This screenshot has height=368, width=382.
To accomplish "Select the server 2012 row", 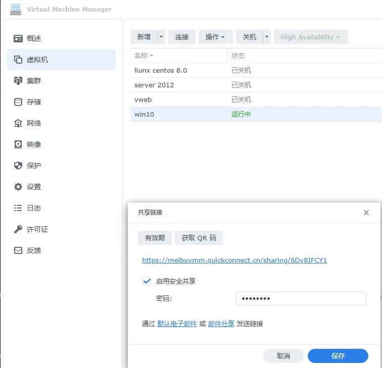I will [256, 85].
